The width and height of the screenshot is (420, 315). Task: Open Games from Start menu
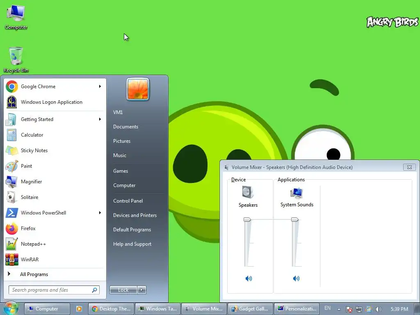[x=121, y=171]
